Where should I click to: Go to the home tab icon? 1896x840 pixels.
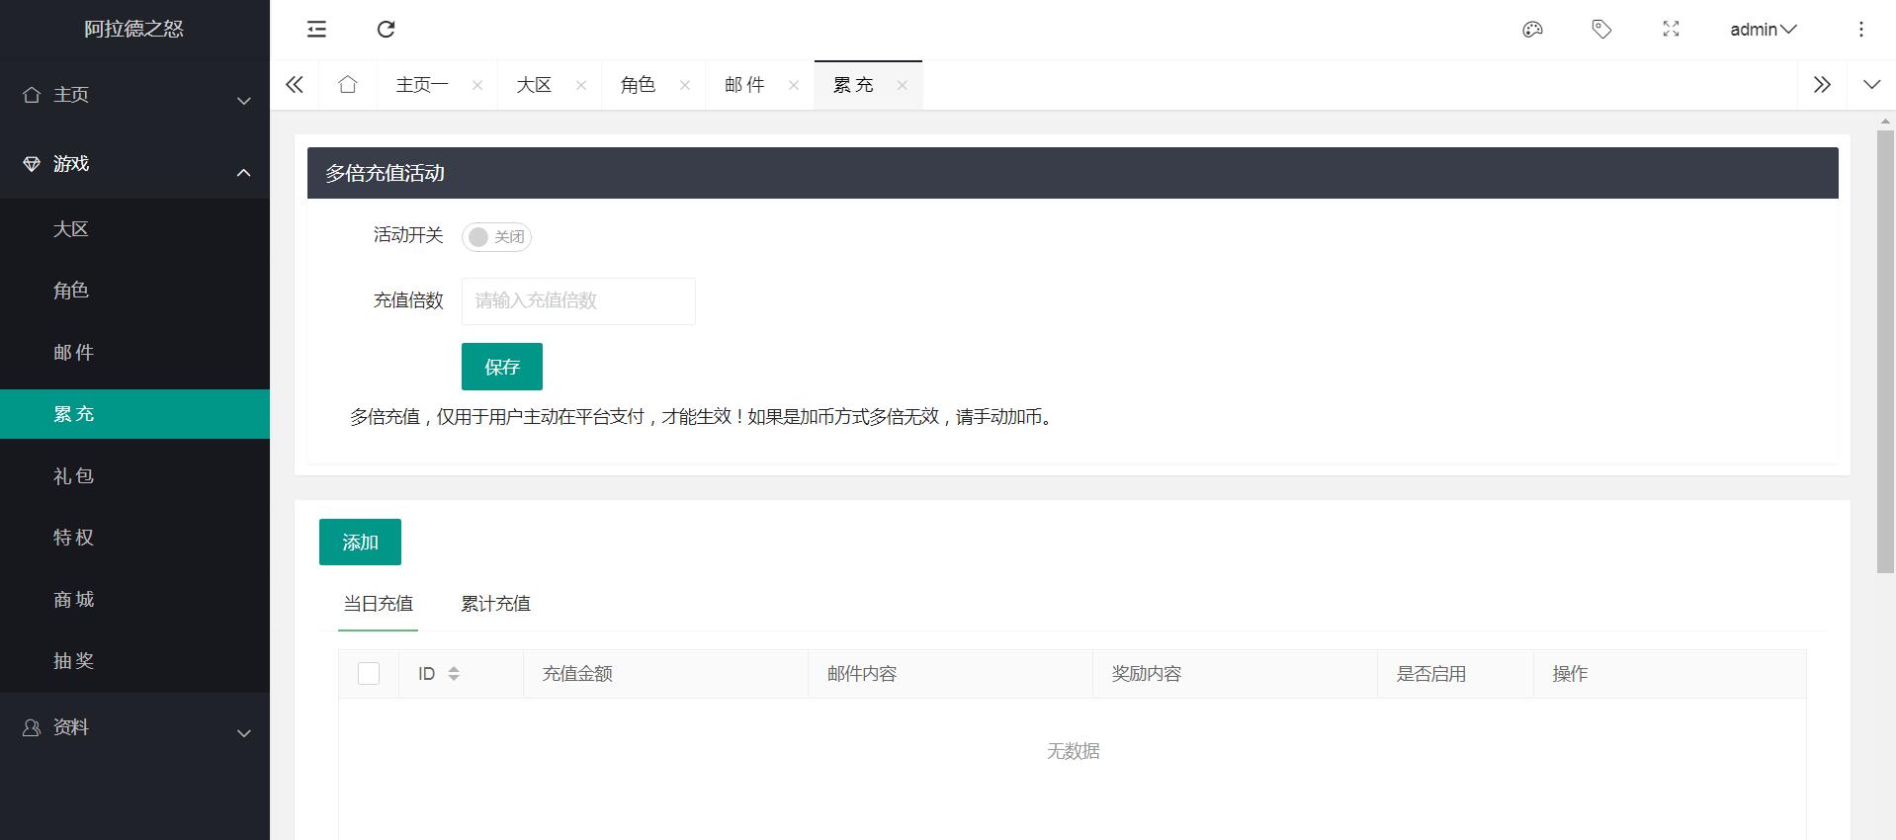coord(348,85)
